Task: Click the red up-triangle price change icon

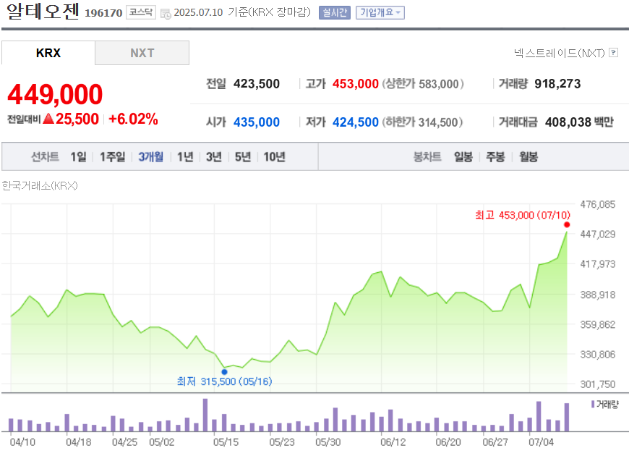Action: click(48, 119)
